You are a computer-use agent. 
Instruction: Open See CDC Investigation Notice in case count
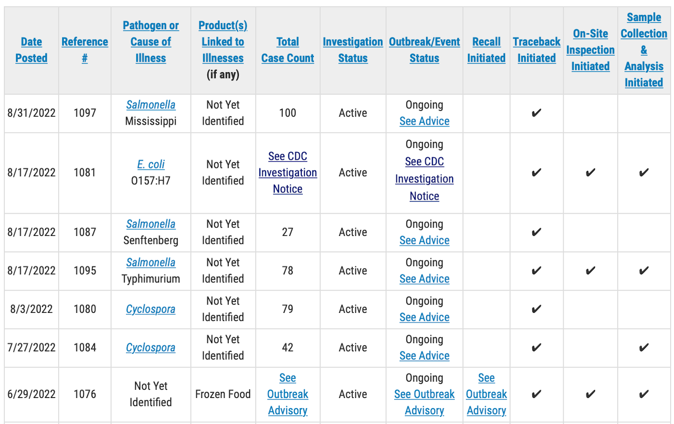point(287,173)
